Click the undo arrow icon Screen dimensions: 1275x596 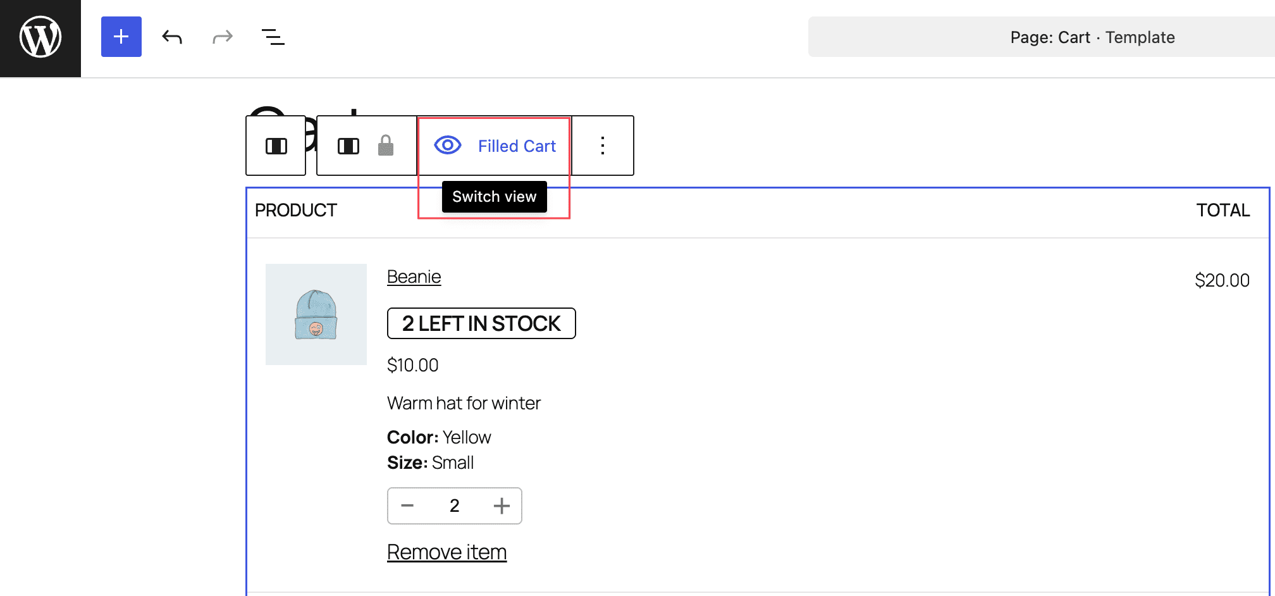(x=172, y=37)
